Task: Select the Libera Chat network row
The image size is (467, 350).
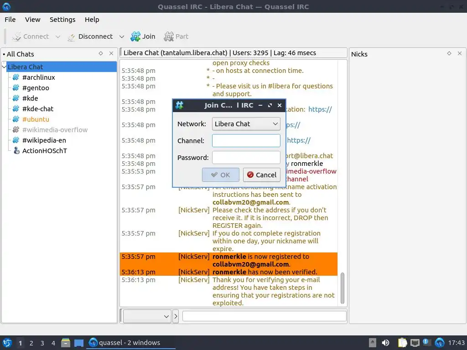Action: pyautogui.click(x=62, y=67)
